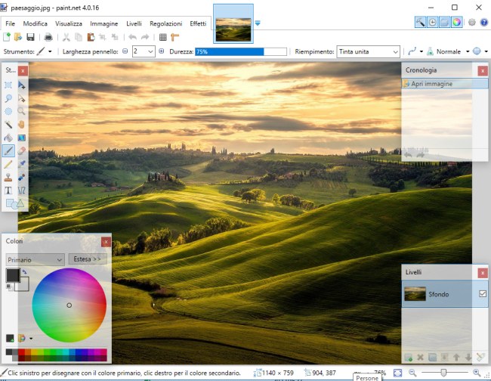The width and height of the screenshot is (491, 381).
Task: Save the image with floppy icon
Action: [x=30, y=37]
